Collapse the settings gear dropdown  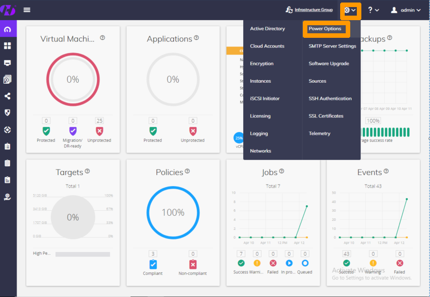[x=350, y=10]
